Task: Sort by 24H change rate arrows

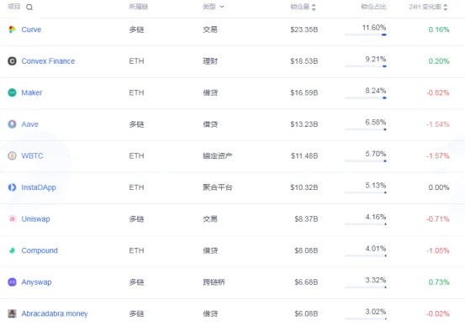Action: [x=446, y=7]
